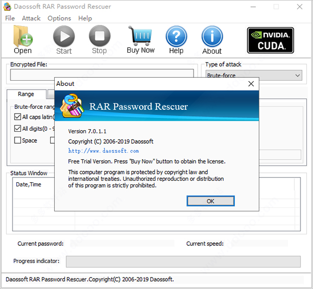Click OK in the About dialog
Screen dimensions: 313x289
click(x=211, y=201)
